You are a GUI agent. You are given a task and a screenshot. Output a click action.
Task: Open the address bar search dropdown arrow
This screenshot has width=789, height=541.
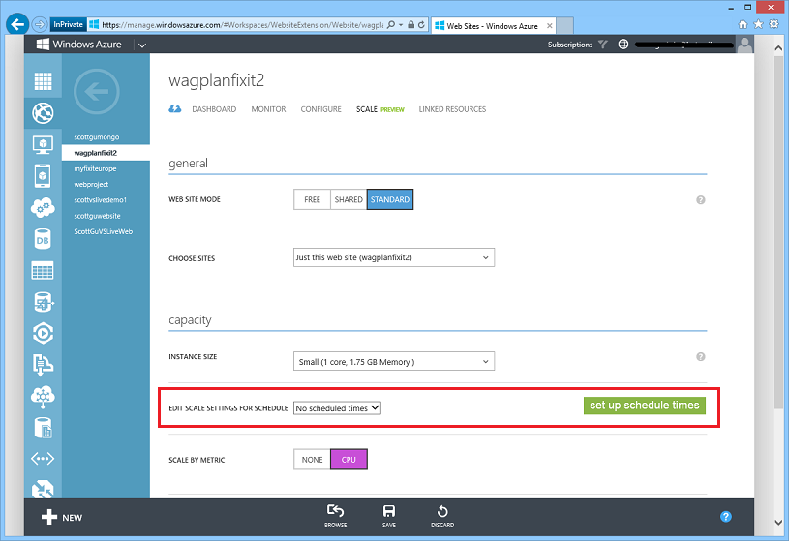click(x=401, y=24)
